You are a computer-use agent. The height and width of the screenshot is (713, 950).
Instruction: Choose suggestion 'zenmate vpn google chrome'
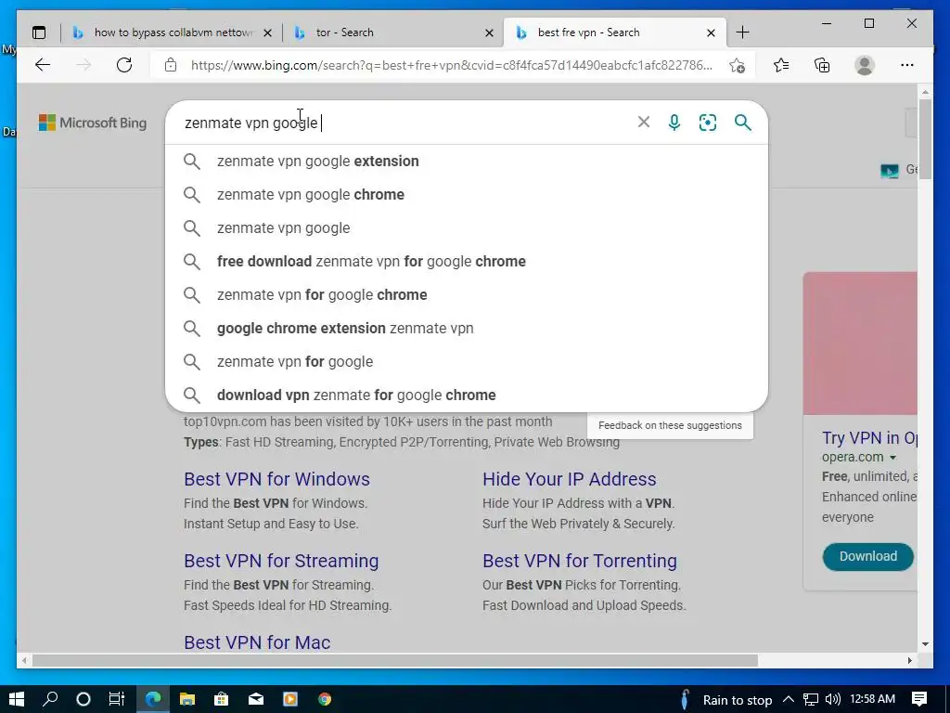[x=467, y=195]
